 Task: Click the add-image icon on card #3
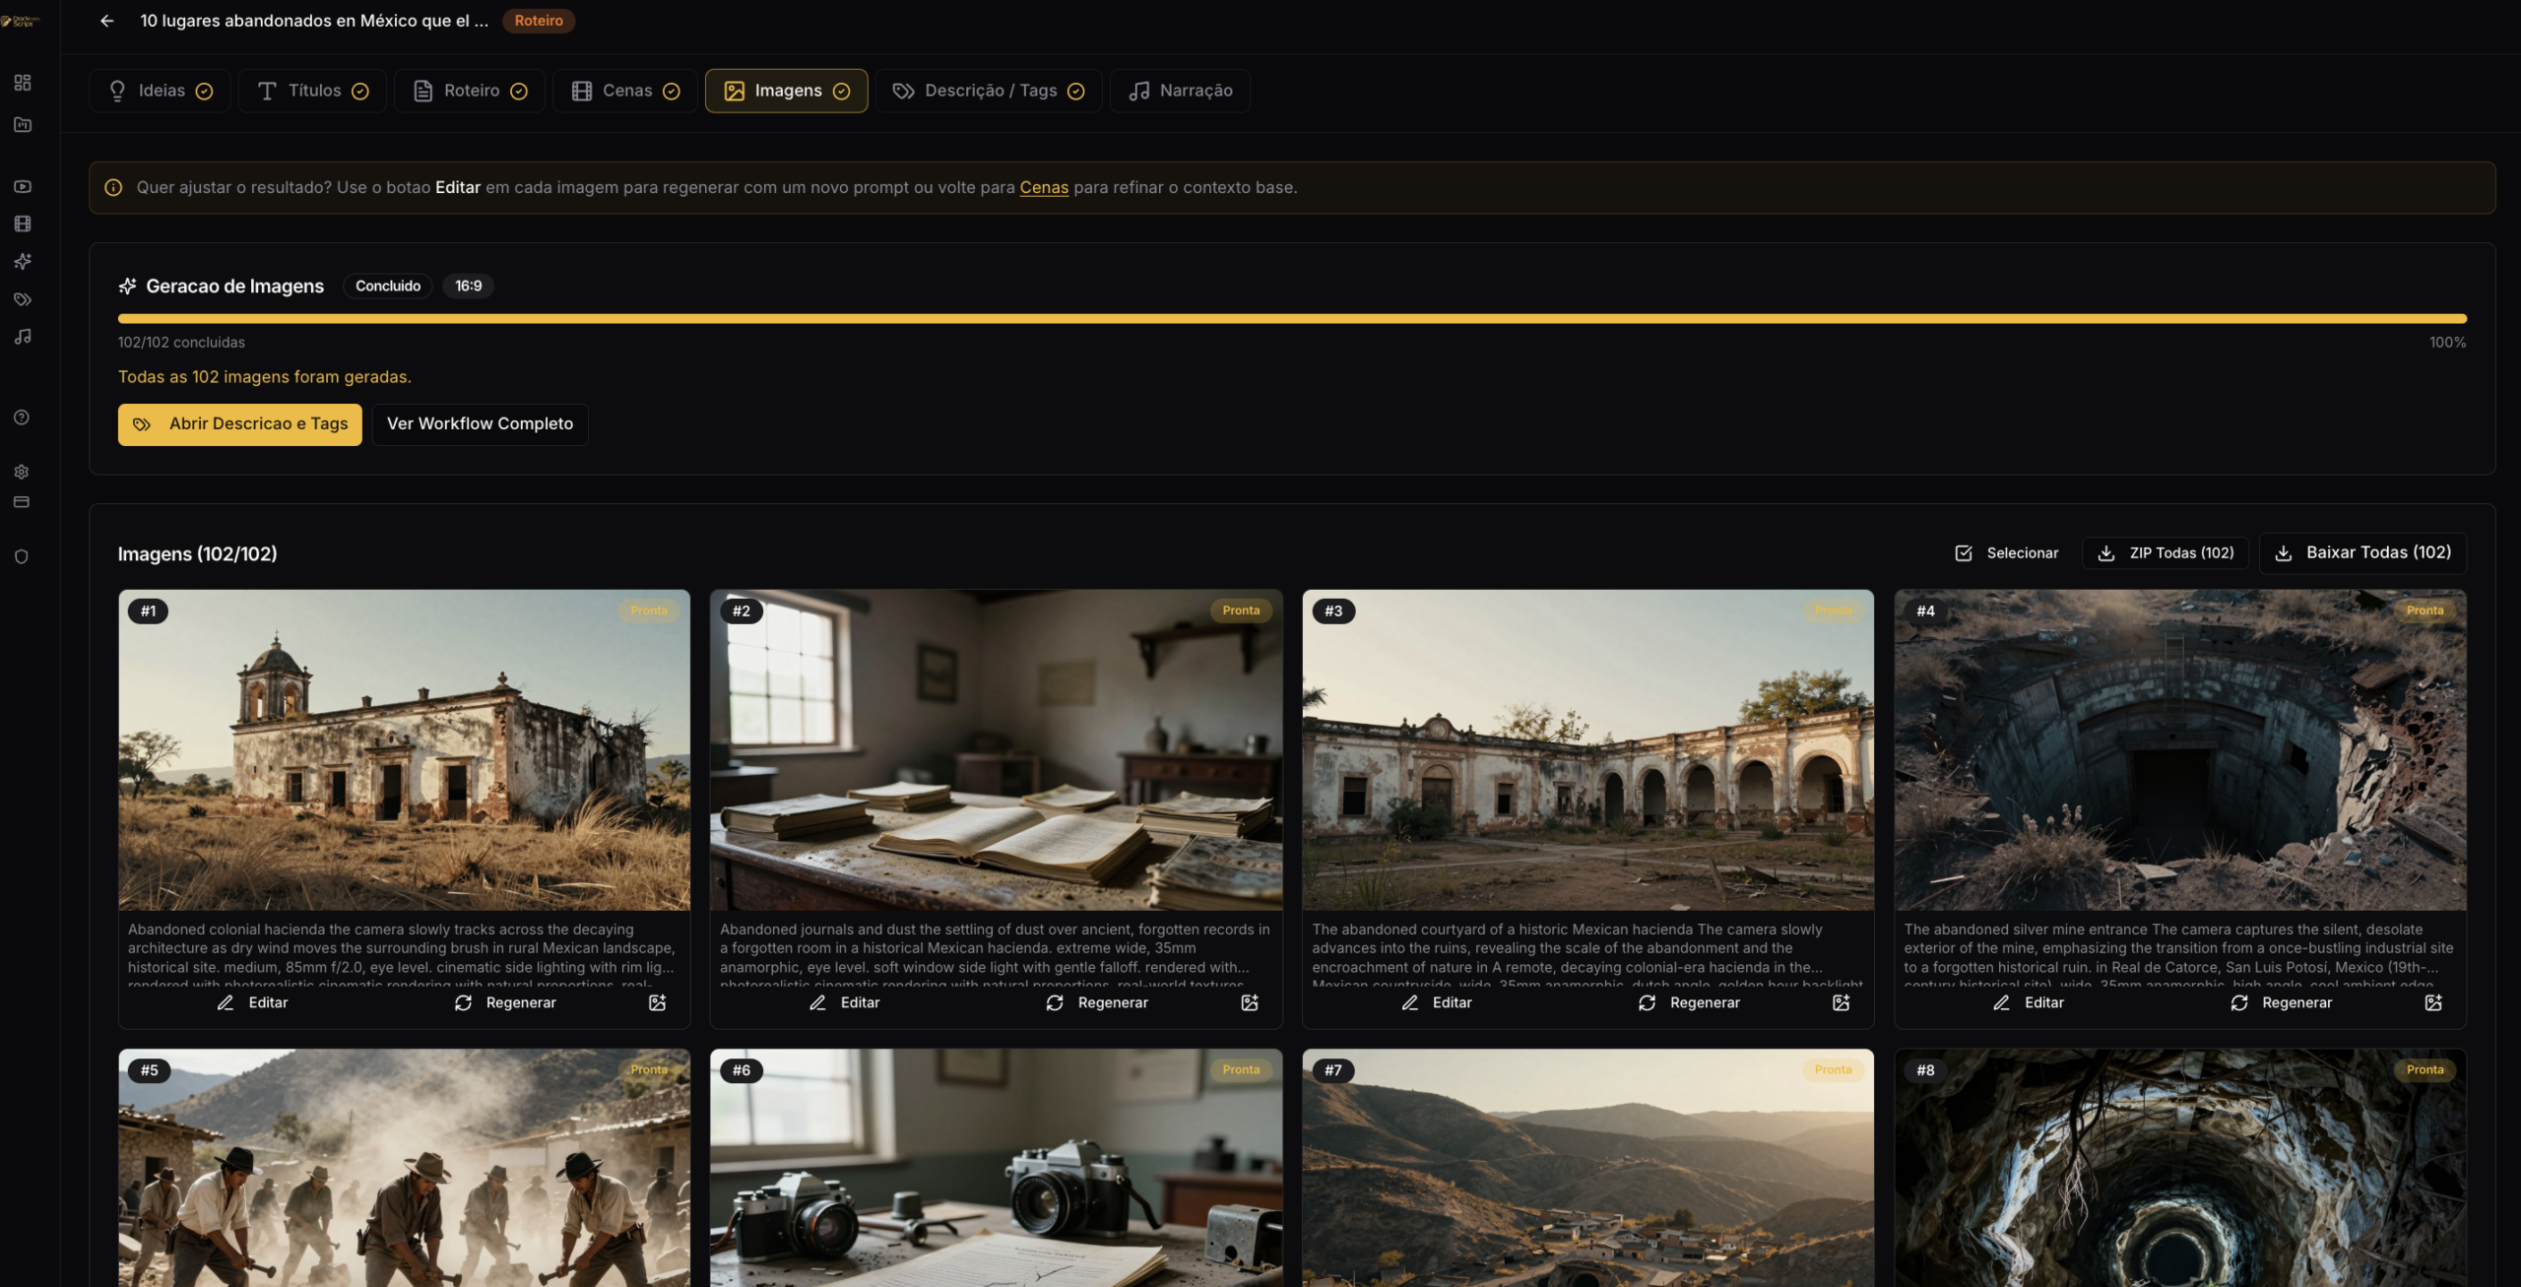1842,1002
